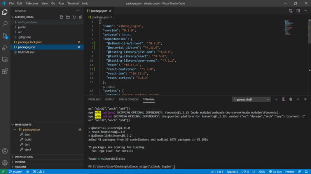The image size is (311, 174).
Task: Open the .gitignore file
Action: (x=47, y=37)
